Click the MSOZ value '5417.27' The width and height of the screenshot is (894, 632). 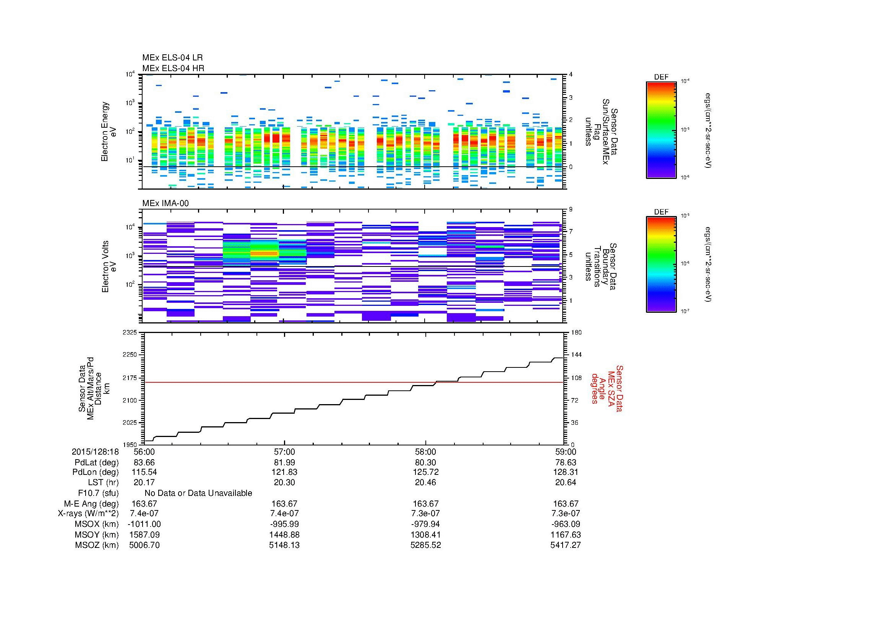pos(566,545)
